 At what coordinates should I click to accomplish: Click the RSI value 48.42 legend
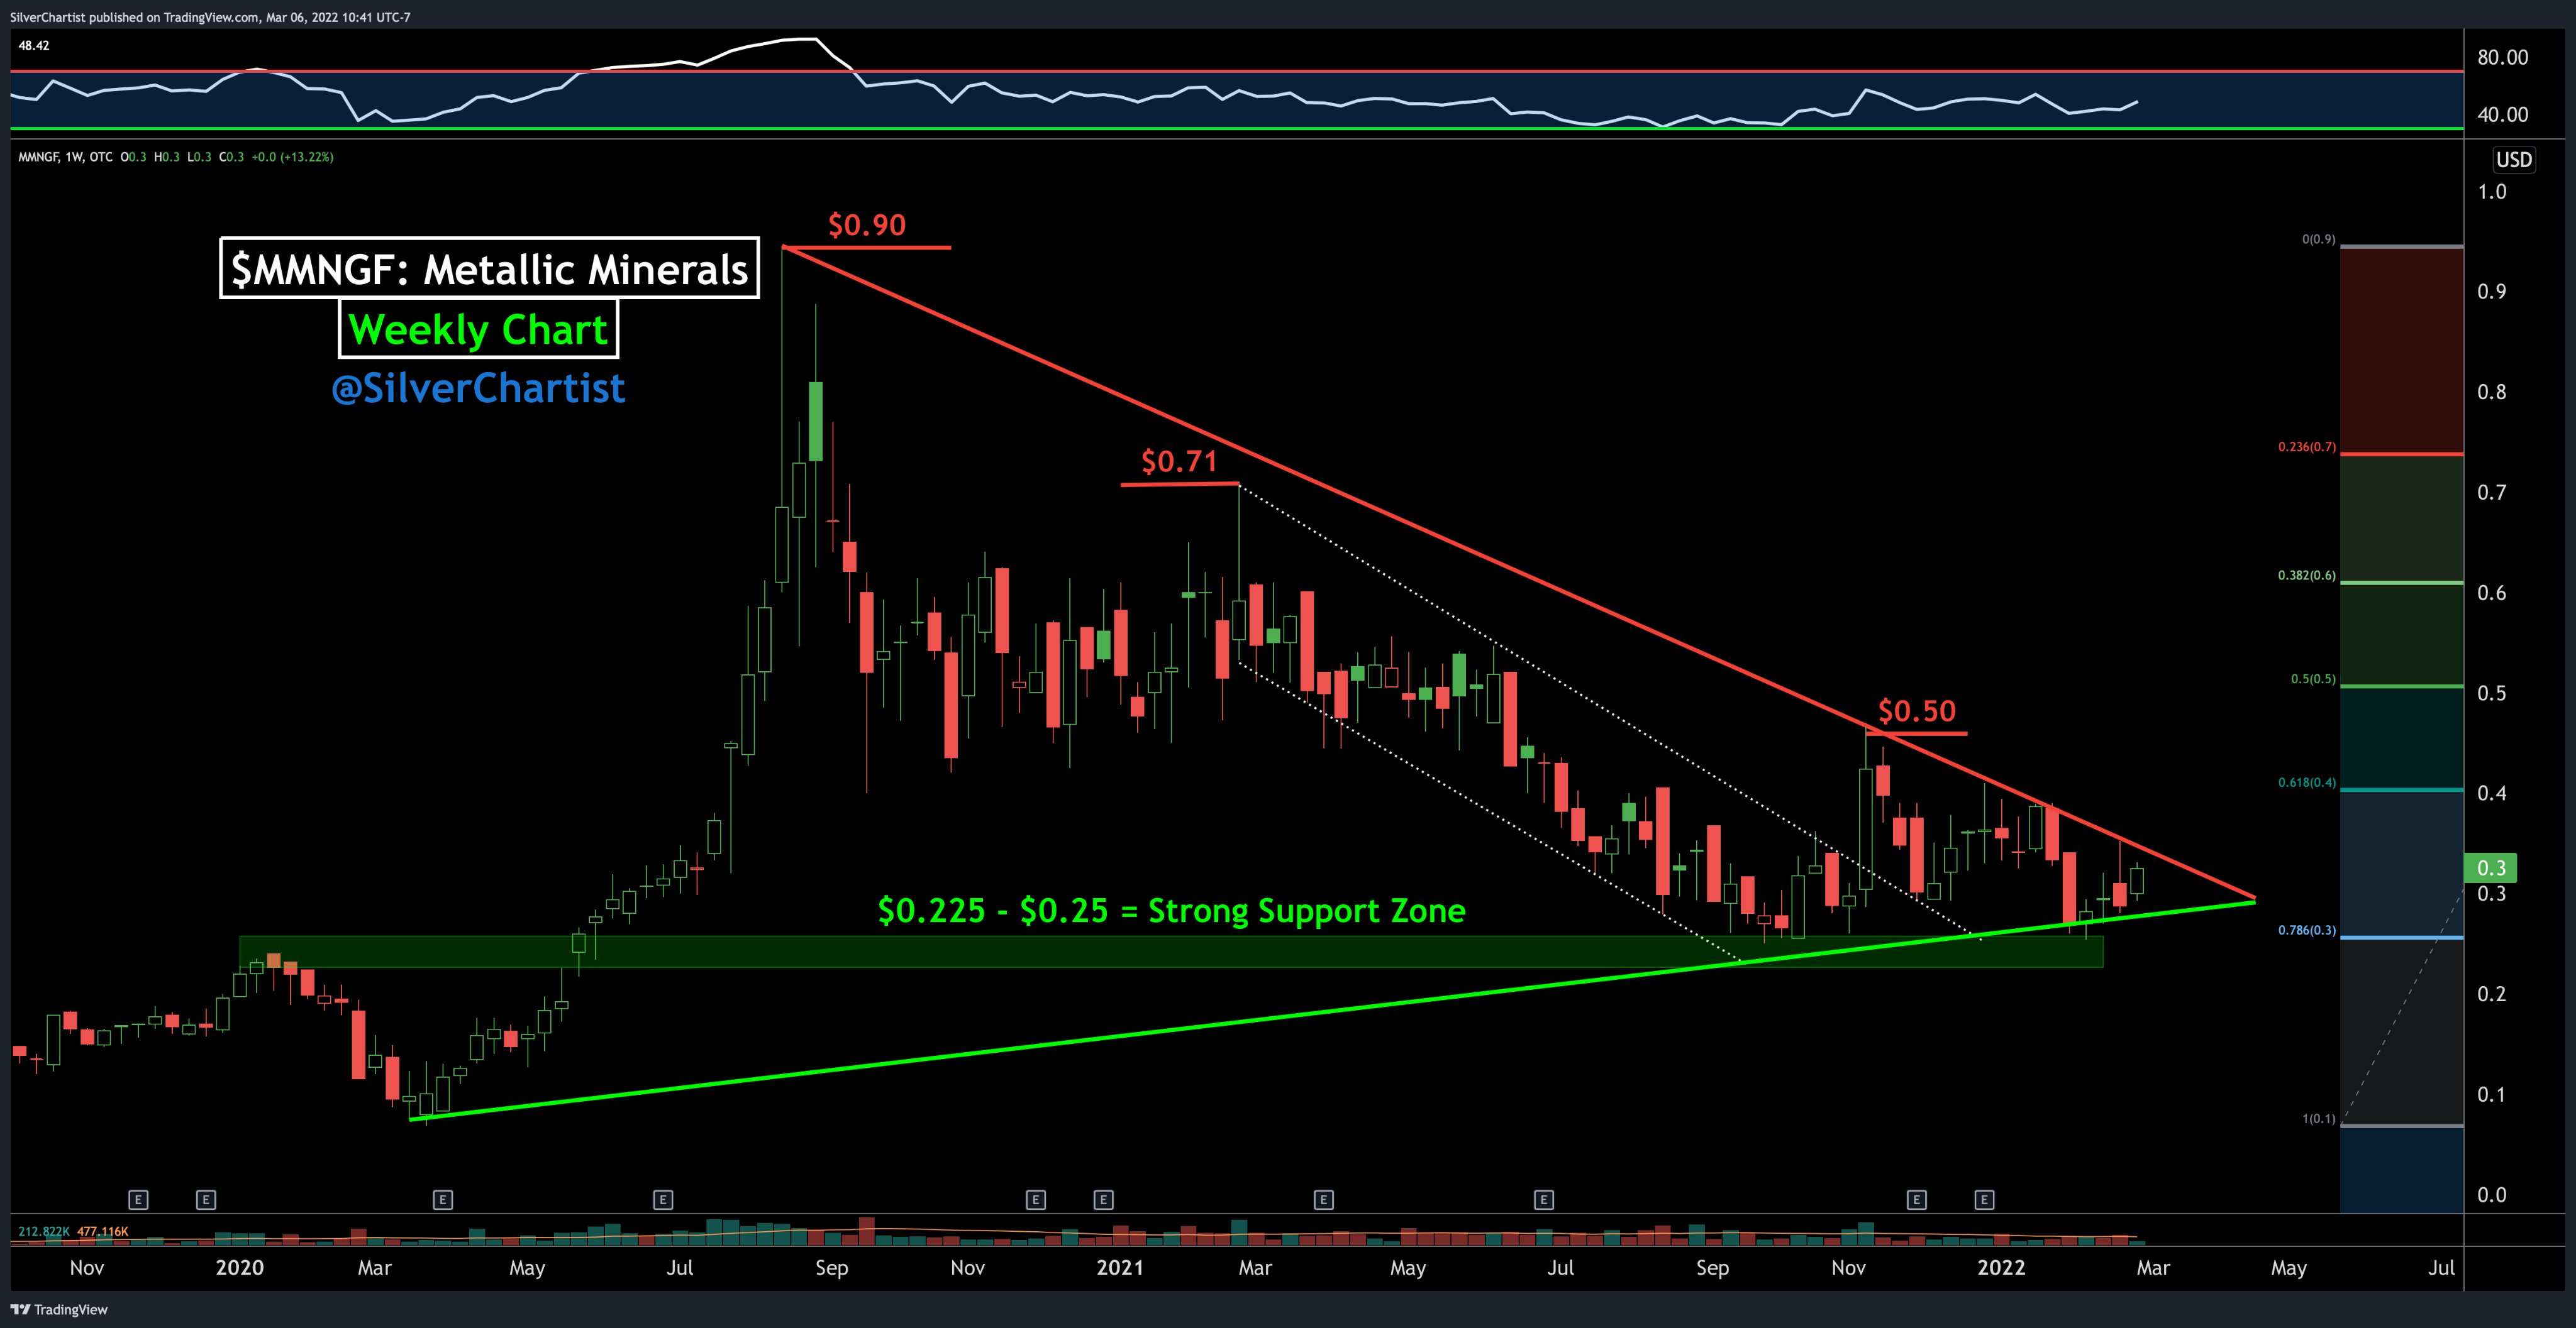click(x=34, y=45)
